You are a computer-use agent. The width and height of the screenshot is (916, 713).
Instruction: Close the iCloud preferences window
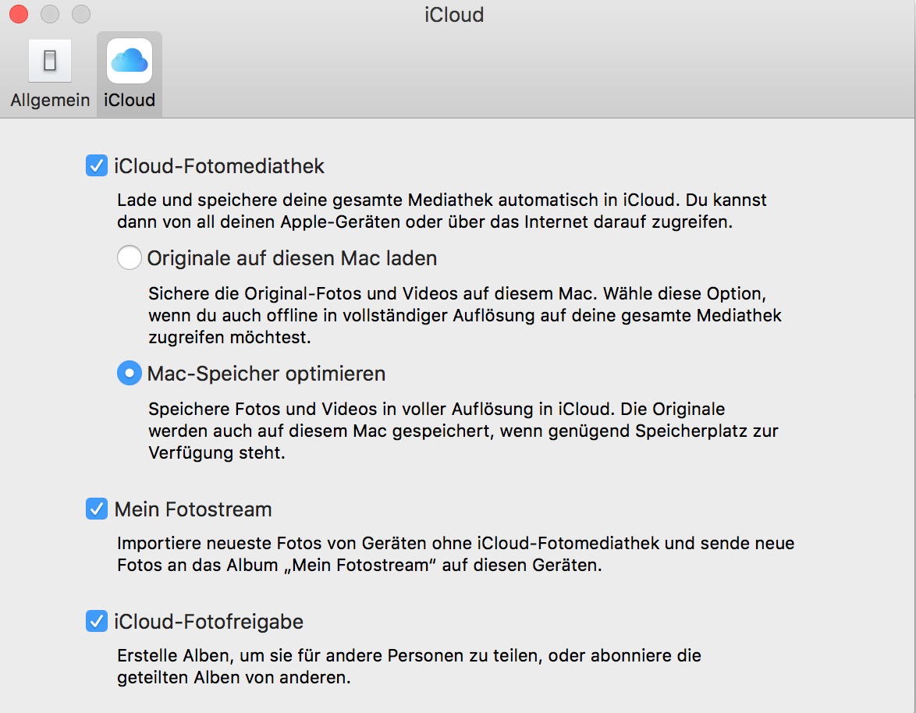(x=19, y=14)
